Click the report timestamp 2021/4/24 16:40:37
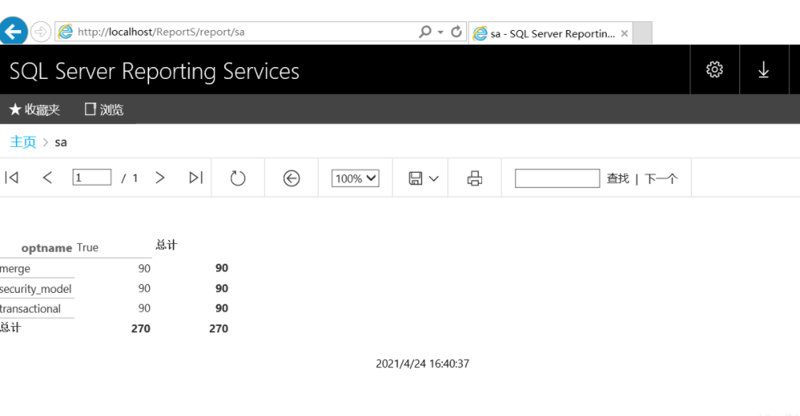The width and height of the screenshot is (800, 416). pyautogui.click(x=422, y=363)
